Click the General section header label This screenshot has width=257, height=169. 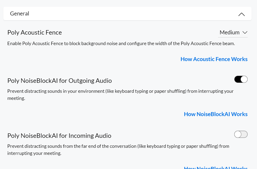pos(20,14)
